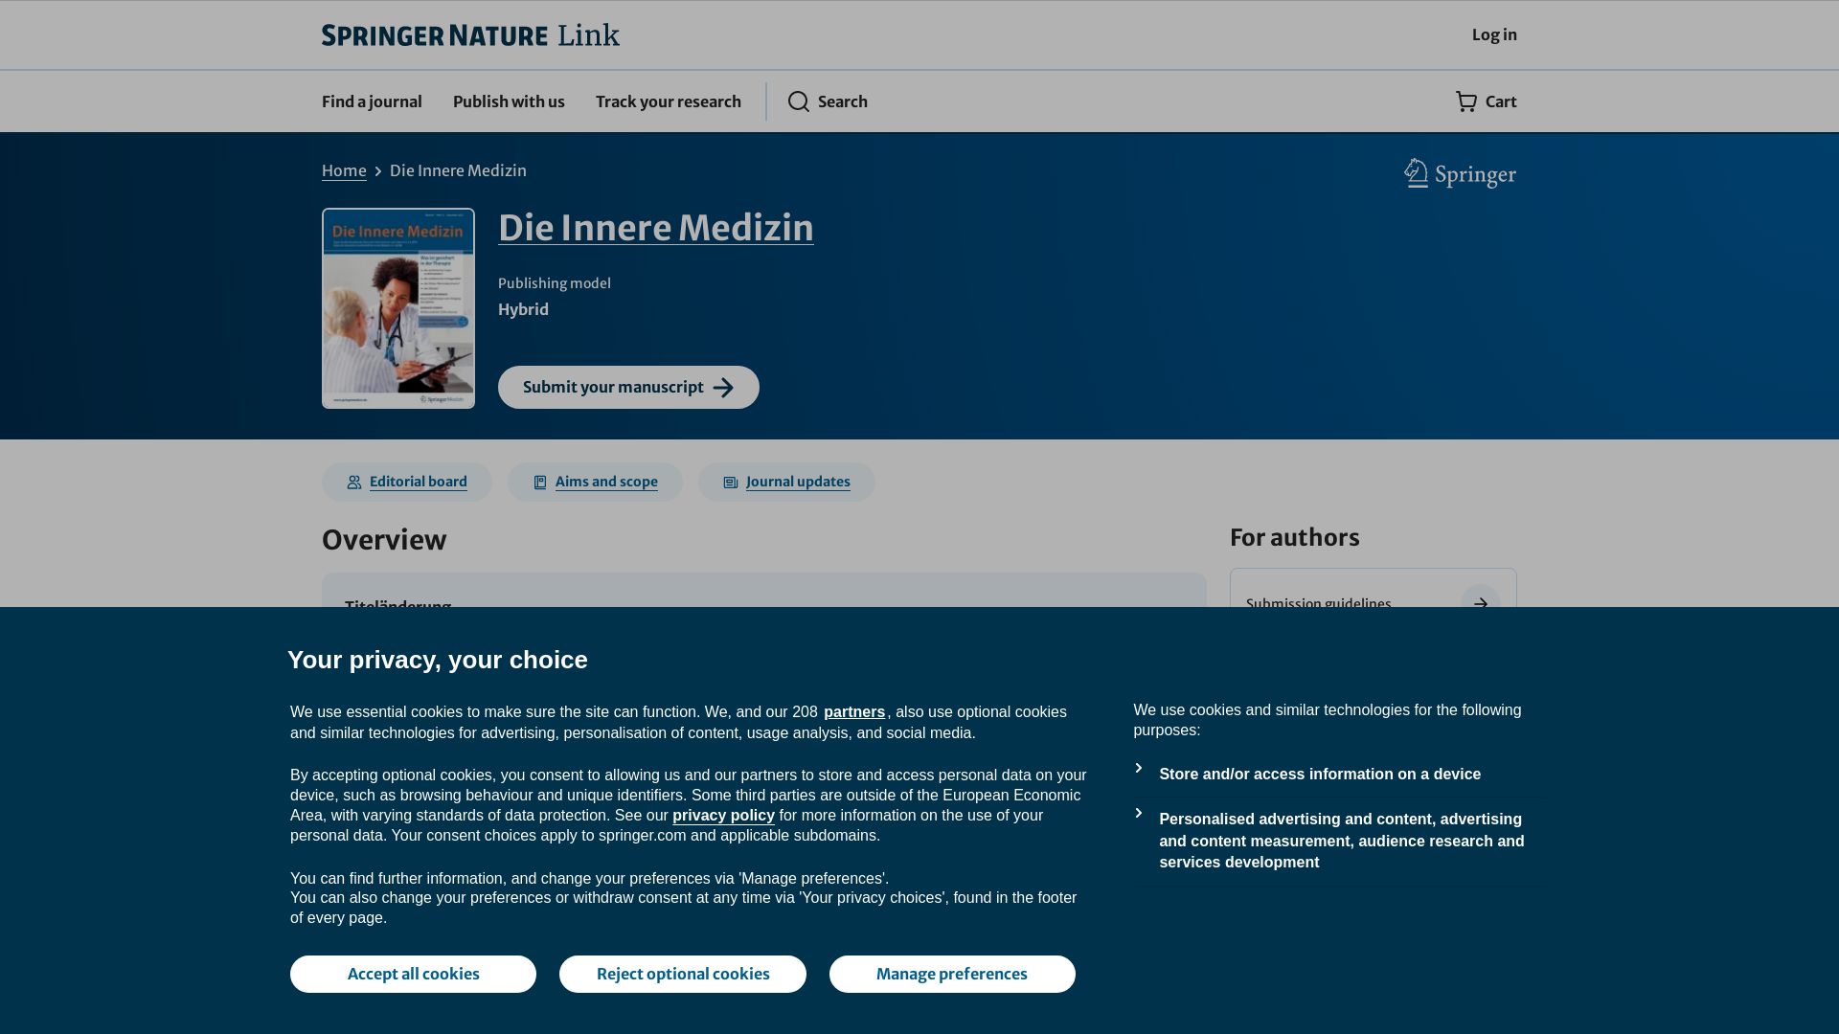Image resolution: width=1839 pixels, height=1034 pixels.
Task: Click the Submission guidelines arrow icon
Action: (1481, 603)
